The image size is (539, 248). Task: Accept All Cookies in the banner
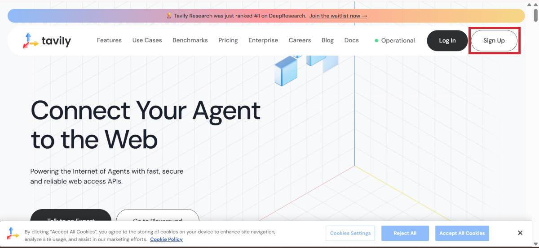click(x=462, y=233)
